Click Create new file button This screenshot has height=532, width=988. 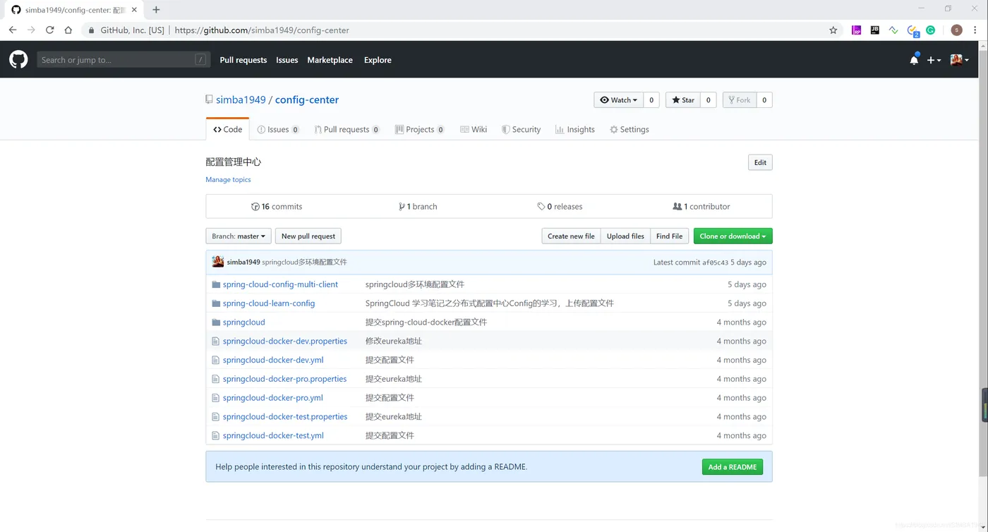(571, 236)
